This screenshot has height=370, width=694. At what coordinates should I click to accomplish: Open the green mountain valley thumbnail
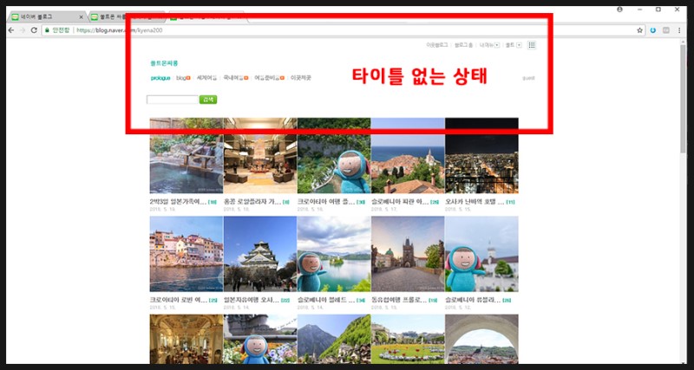click(334, 339)
